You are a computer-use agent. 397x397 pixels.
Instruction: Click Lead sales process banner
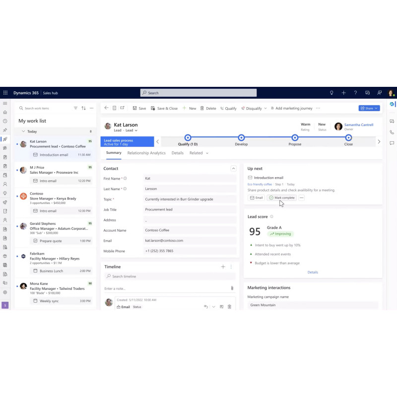(x=127, y=142)
